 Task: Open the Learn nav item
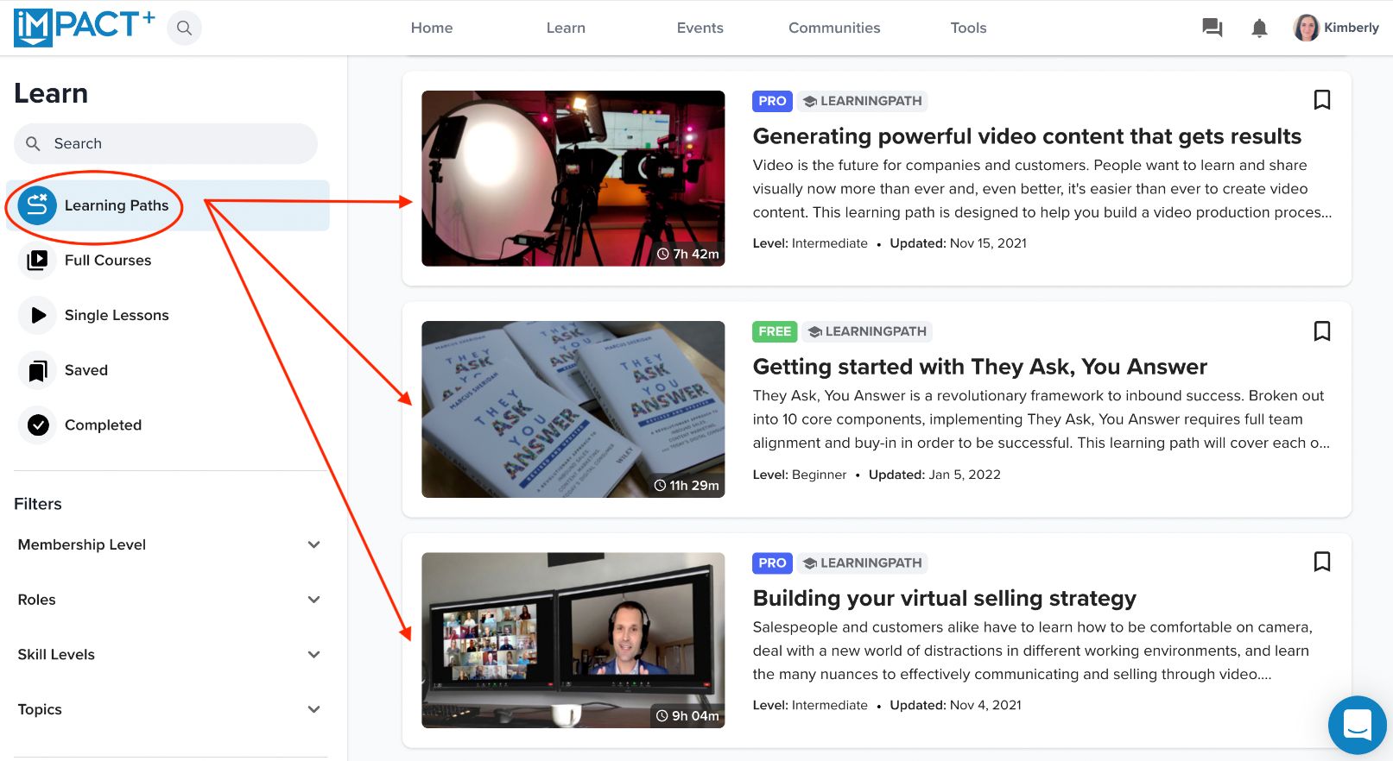click(566, 28)
